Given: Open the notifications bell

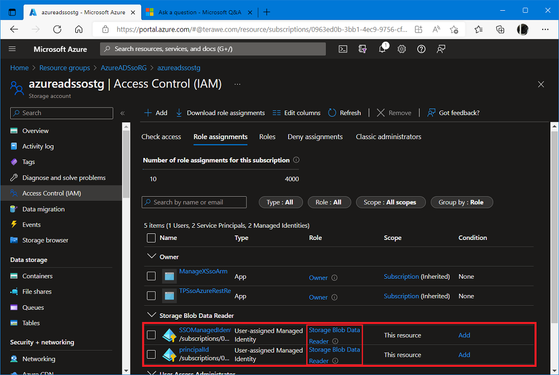Looking at the screenshot, I should click(382, 49).
